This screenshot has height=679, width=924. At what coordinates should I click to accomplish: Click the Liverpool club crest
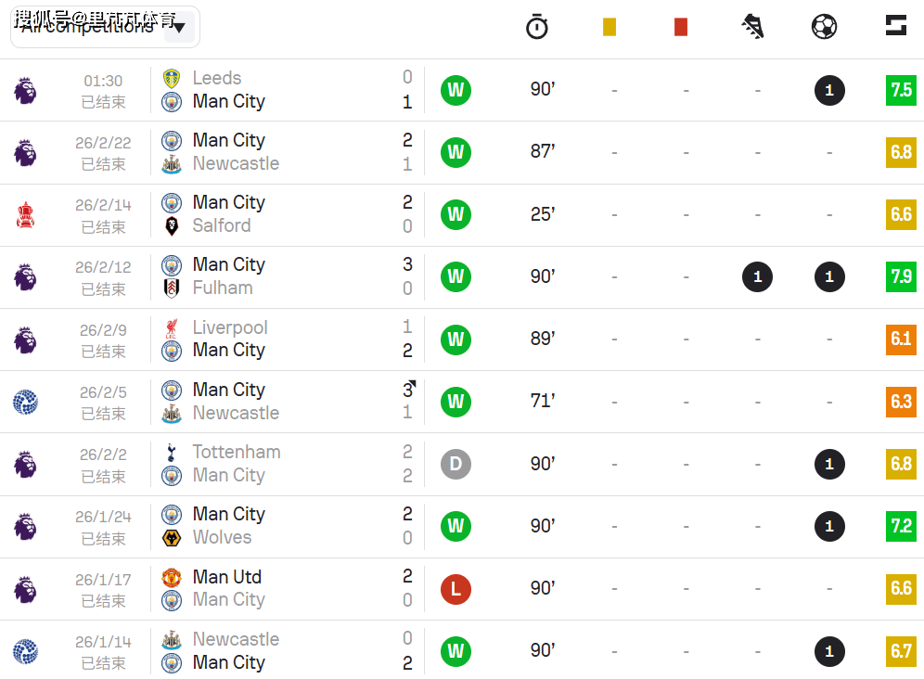[171, 327]
